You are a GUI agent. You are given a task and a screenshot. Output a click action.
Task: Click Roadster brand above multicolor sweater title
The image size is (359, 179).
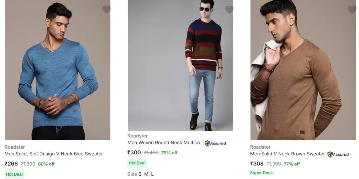pyautogui.click(x=137, y=136)
